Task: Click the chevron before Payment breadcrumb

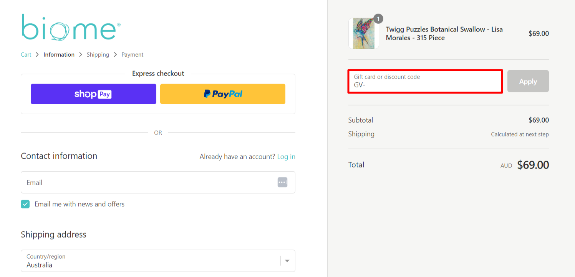Action: [x=115, y=55]
